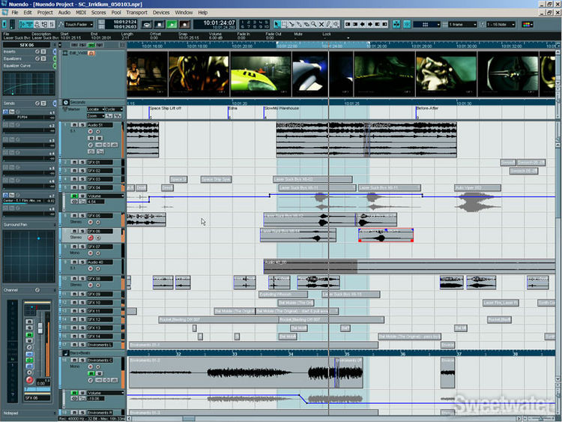Select the Space Ship Lift off marker
The image size is (562, 422).
coord(165,109)
